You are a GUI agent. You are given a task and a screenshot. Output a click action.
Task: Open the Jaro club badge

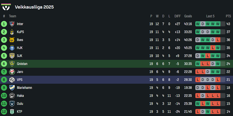pyautogui.click(x=12, y=72)
